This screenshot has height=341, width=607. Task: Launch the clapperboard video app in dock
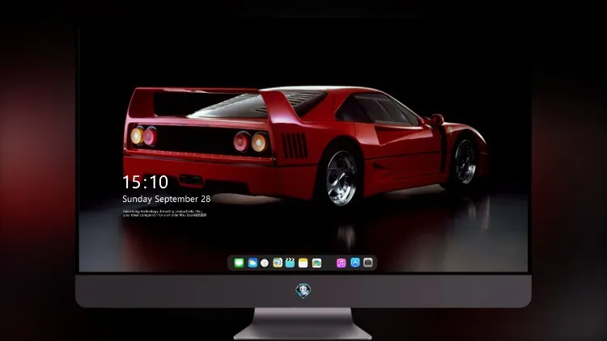[290, 263]
